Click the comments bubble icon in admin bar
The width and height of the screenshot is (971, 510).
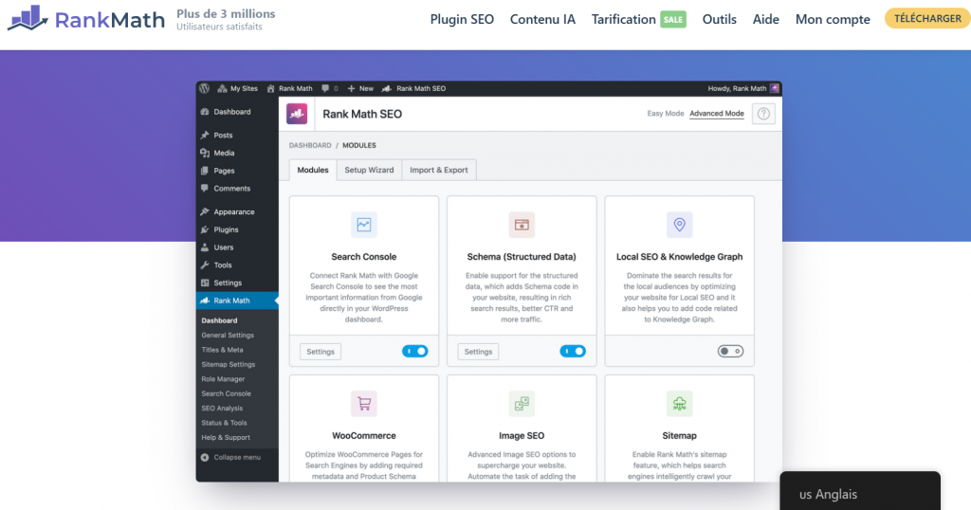tap(325, 88)
